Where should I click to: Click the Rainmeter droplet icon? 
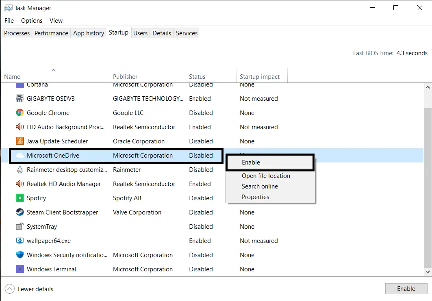pyautogui.click(x=20, y=170)
